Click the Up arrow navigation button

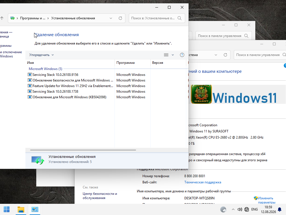click(x=2, y=18)
